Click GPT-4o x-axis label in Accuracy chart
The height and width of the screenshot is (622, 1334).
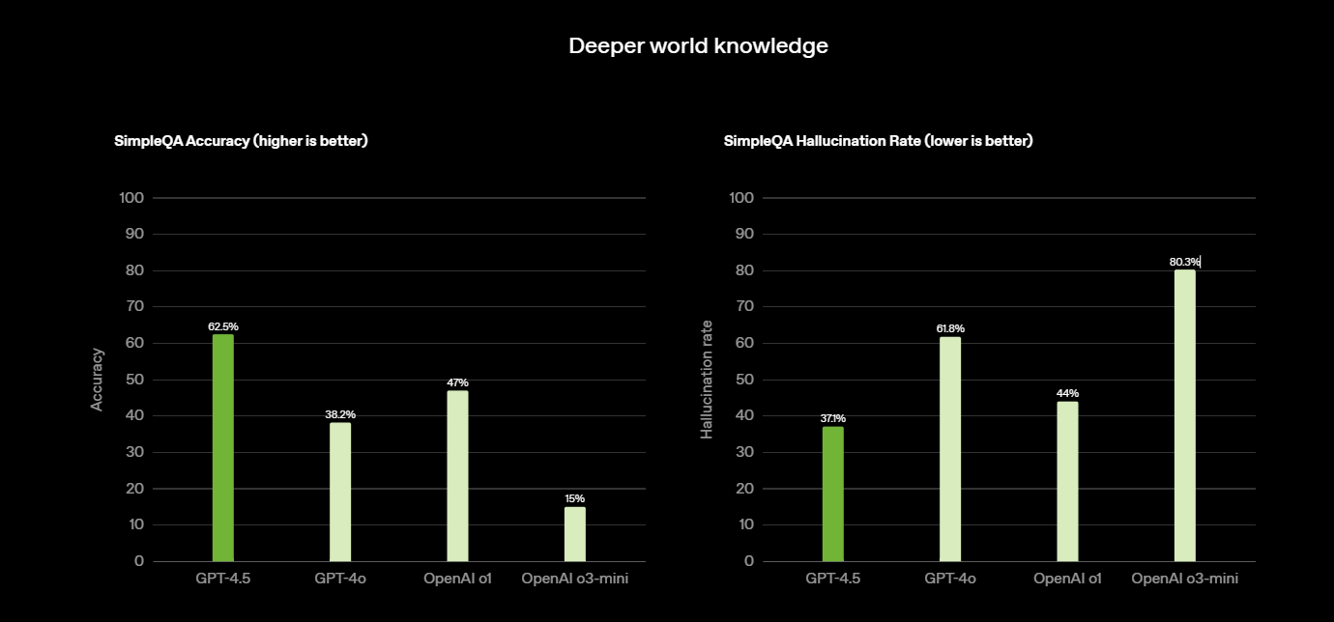coord(340,579)
